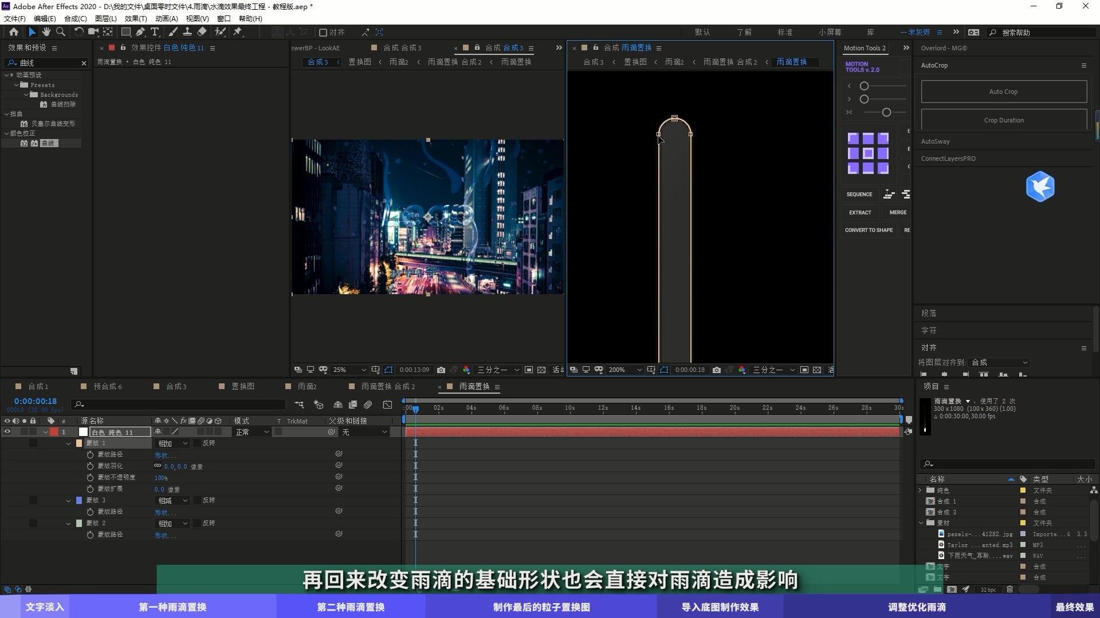Click the Crop Duration button
Screen dimensions: 1100x618
(x=1004, y=120)
